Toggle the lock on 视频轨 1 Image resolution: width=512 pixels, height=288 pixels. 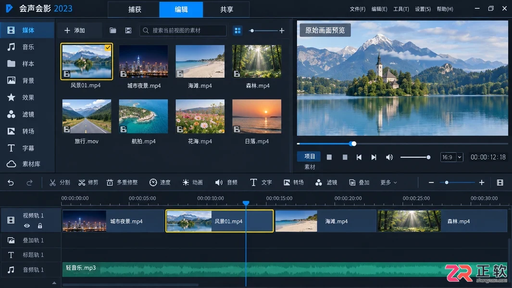(x=40, y=225)
